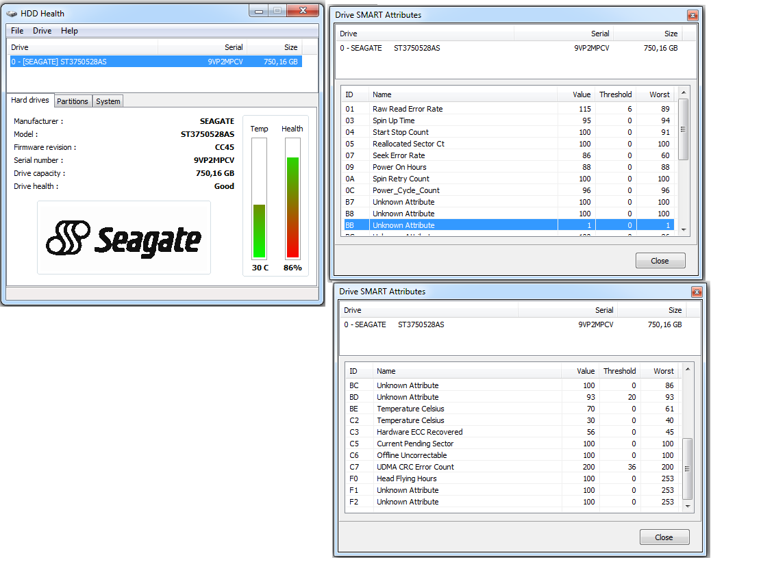Click the Temp level bar
The width and height of the screenshot is (774, 562).
pyautogui.click(x=259, y=199)
